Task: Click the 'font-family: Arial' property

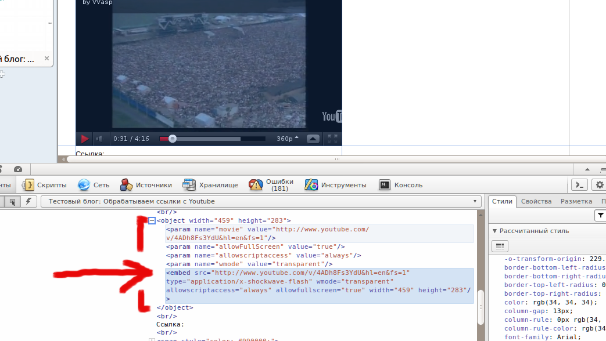Action: [543, 337]
